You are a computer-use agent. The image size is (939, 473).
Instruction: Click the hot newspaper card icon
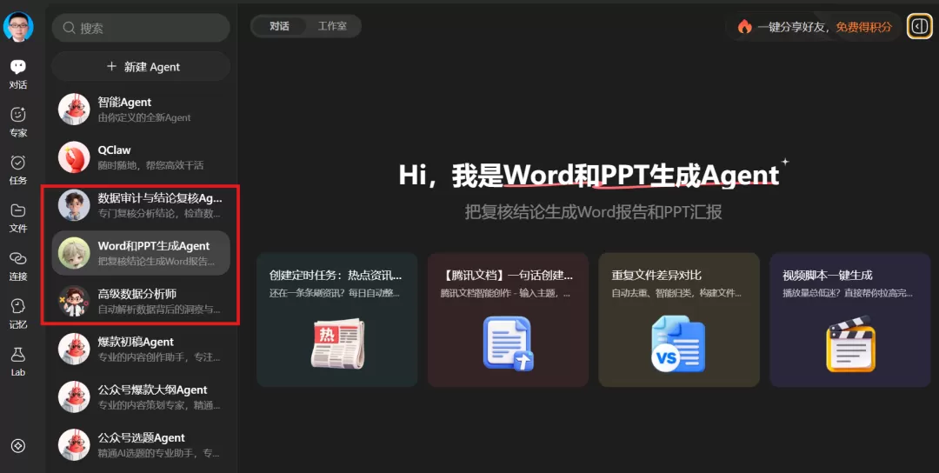[337, 343]
